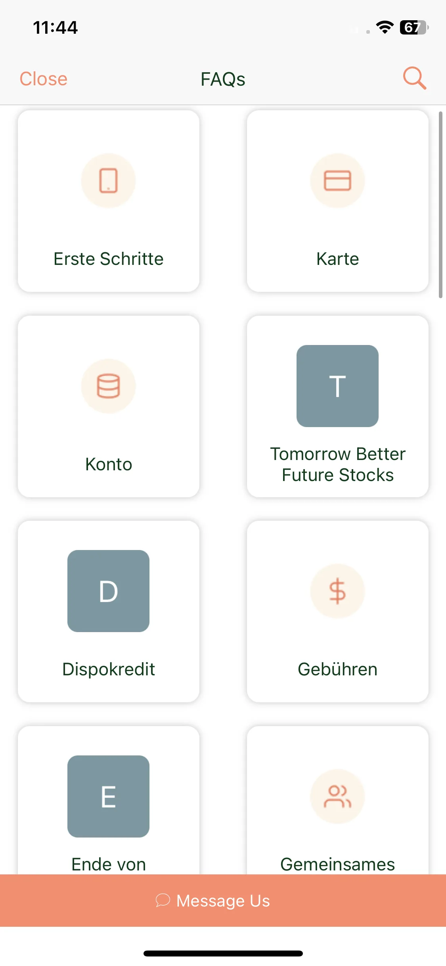Tap the gray E tile icon
The width and height of the screenshot is (446, 966).
108,796
